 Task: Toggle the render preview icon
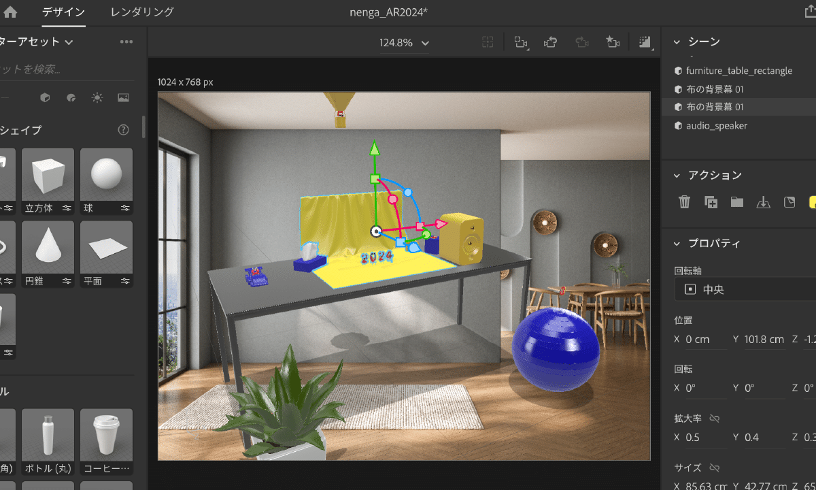(645, 42)
